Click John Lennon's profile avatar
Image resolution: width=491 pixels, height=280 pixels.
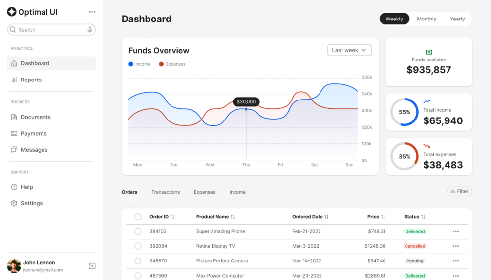(x=14, y=266)
